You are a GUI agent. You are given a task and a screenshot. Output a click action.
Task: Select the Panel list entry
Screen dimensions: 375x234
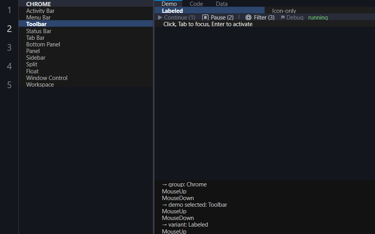click(86, 51)
